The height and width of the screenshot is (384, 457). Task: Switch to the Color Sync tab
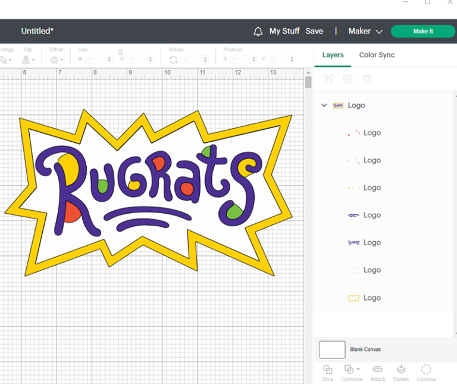[377, 55]
